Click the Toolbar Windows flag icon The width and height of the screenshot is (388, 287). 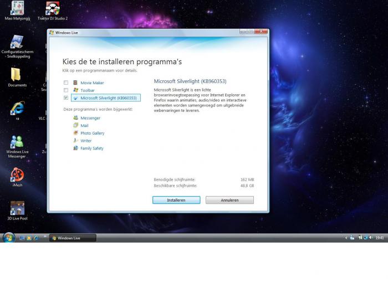pyautogui.click(x=76, y=90)
